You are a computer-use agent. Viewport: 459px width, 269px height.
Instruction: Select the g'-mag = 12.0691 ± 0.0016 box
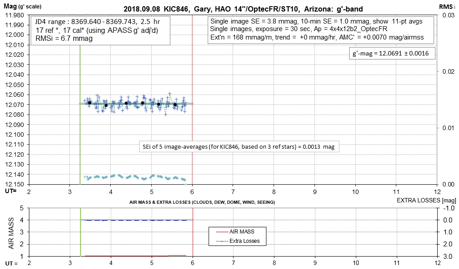pos(392,53)
